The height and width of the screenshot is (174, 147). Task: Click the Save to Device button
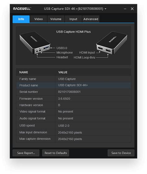coord(121,153)
